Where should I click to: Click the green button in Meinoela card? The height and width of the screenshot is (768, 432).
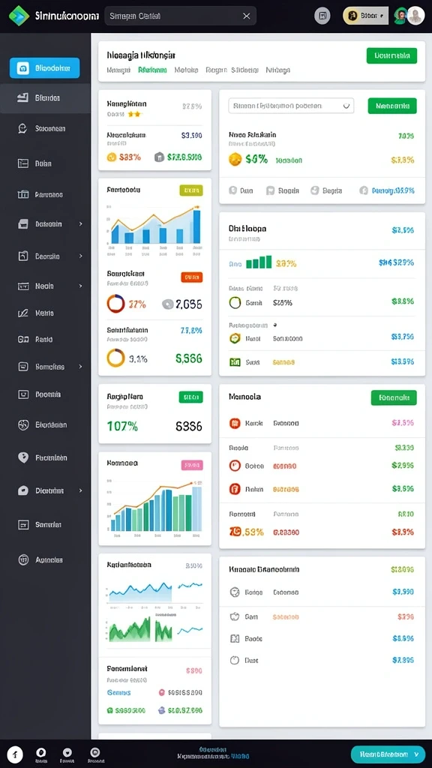pos(394,397)
